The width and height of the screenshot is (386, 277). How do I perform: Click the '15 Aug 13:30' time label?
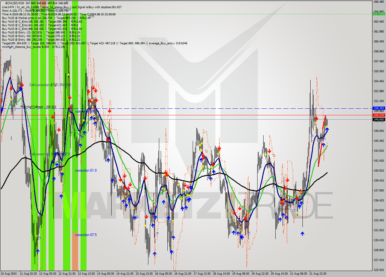pos(144,274)
